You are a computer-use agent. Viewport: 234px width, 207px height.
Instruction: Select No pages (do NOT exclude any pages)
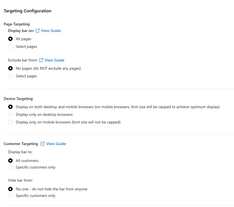click(x=10, y=68)
